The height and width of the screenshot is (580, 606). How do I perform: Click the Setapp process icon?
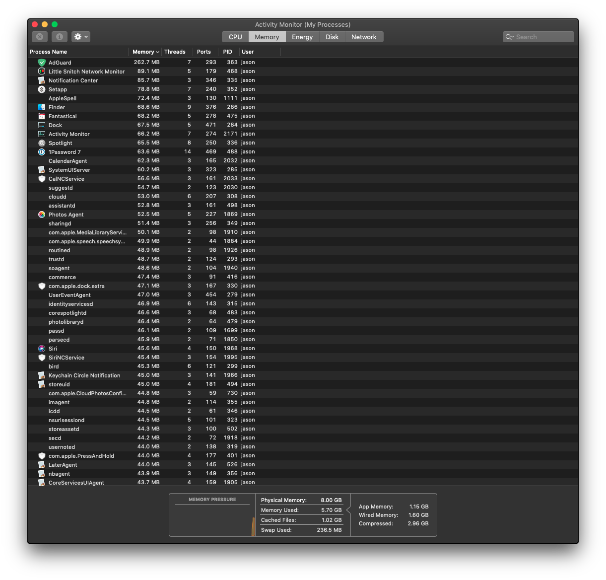click(42, 89)
